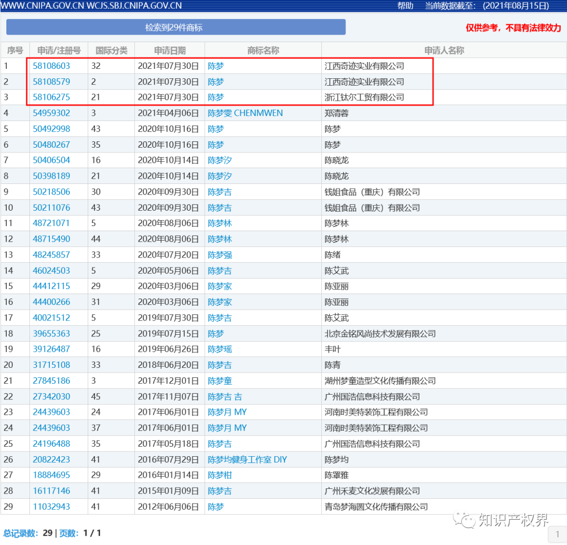Select applicant 湖州梦童造型文化传播有限公司
Screen dimensions: 567x545
(380, 381)
